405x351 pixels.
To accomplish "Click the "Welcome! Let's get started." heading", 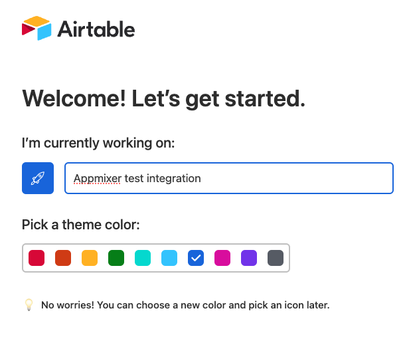I will 163,99.
